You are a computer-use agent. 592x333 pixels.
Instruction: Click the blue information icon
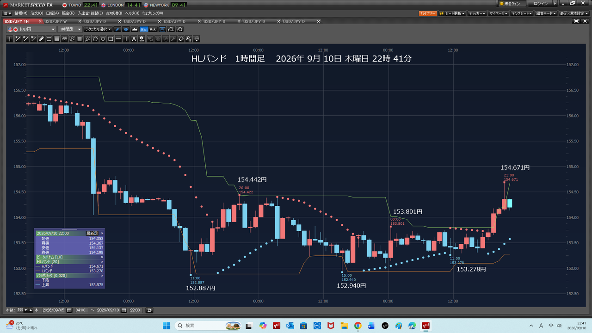126,30
